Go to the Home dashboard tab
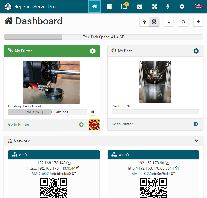Image resolution: width=207 pixels, height=198 pixels. point(94,7)
